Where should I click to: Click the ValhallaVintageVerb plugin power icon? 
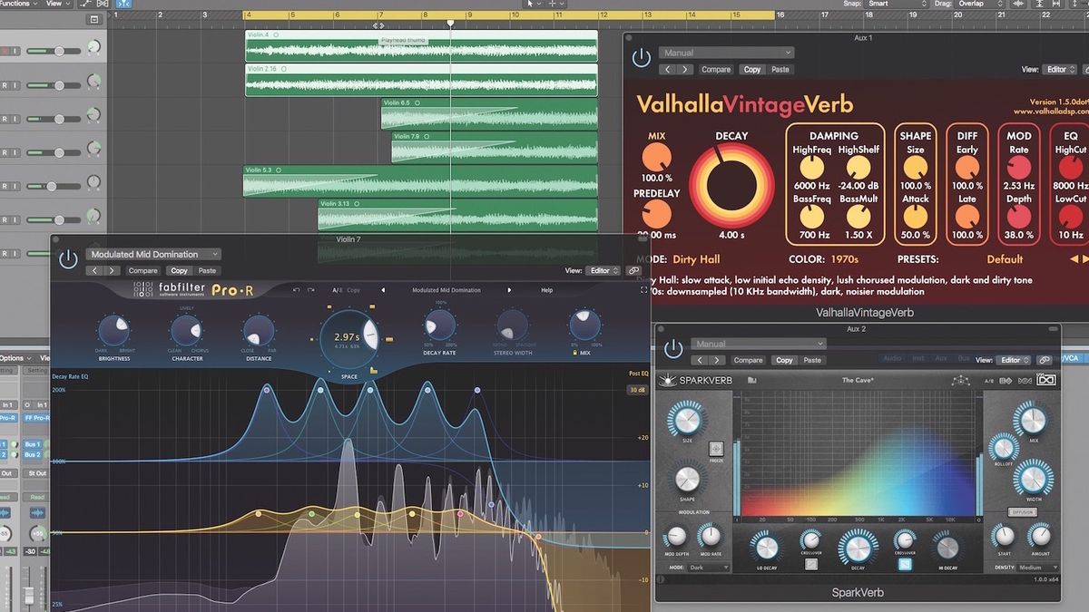coord(642,56)
